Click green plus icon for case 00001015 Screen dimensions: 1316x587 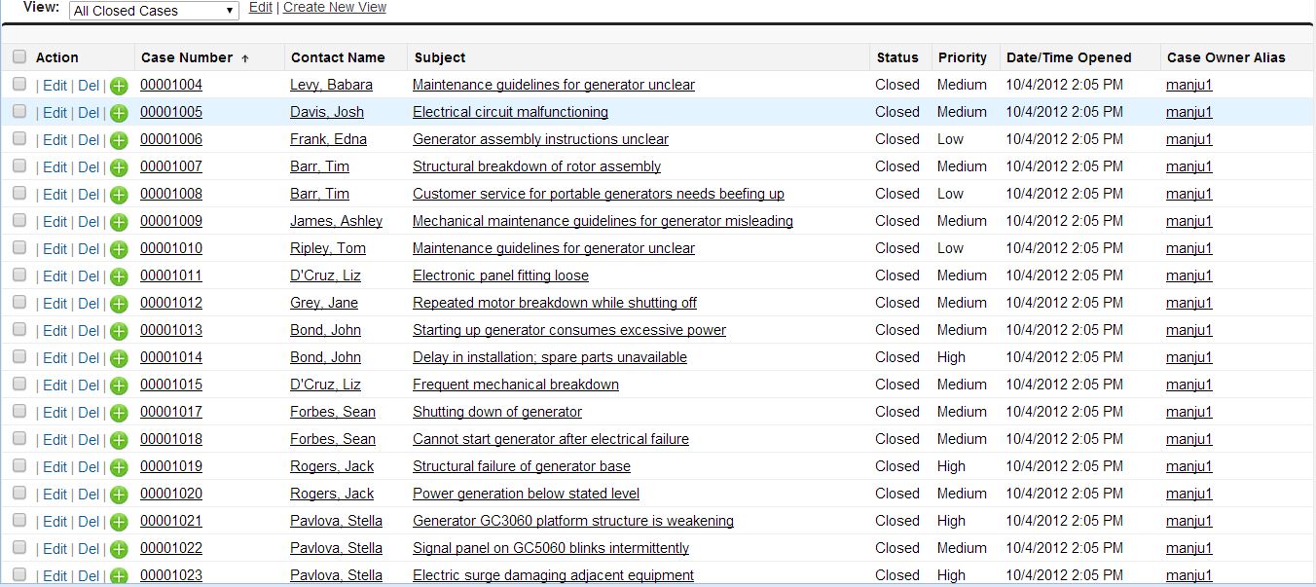119,385
